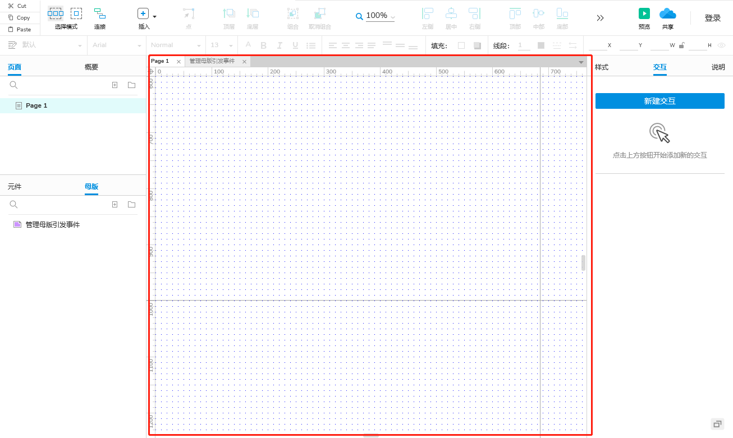733x438 pixels.
Task: Select Page 1 in pages tree
Action: pos(73,105)
